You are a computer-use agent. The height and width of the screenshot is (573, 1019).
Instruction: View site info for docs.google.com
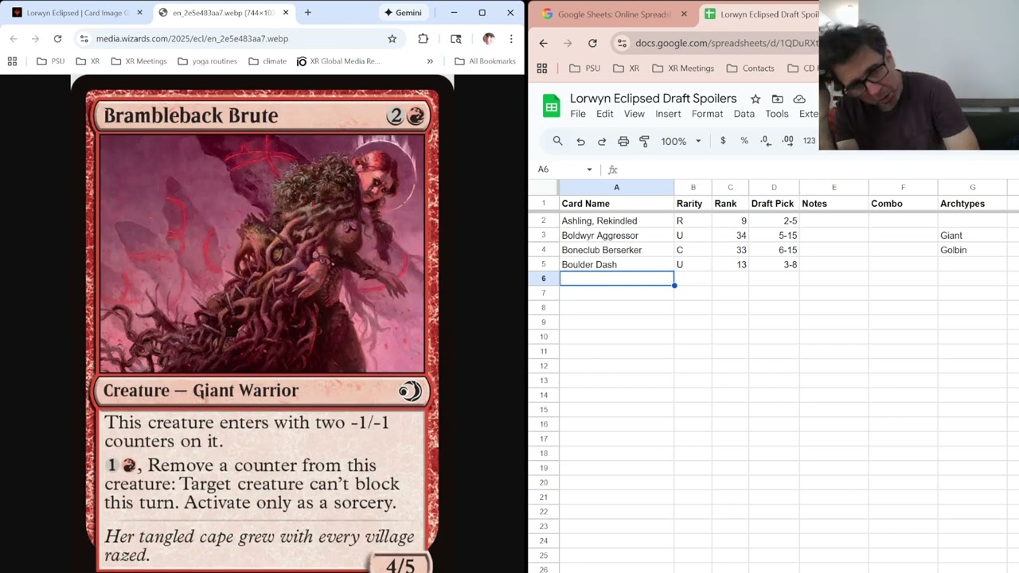[622, 43]
